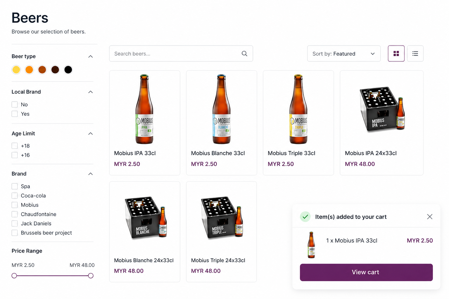Viewport: 449px width, 299px height.
Task: Open the Mobius Blanche 33cl bottle image
Action: (221, 109)
